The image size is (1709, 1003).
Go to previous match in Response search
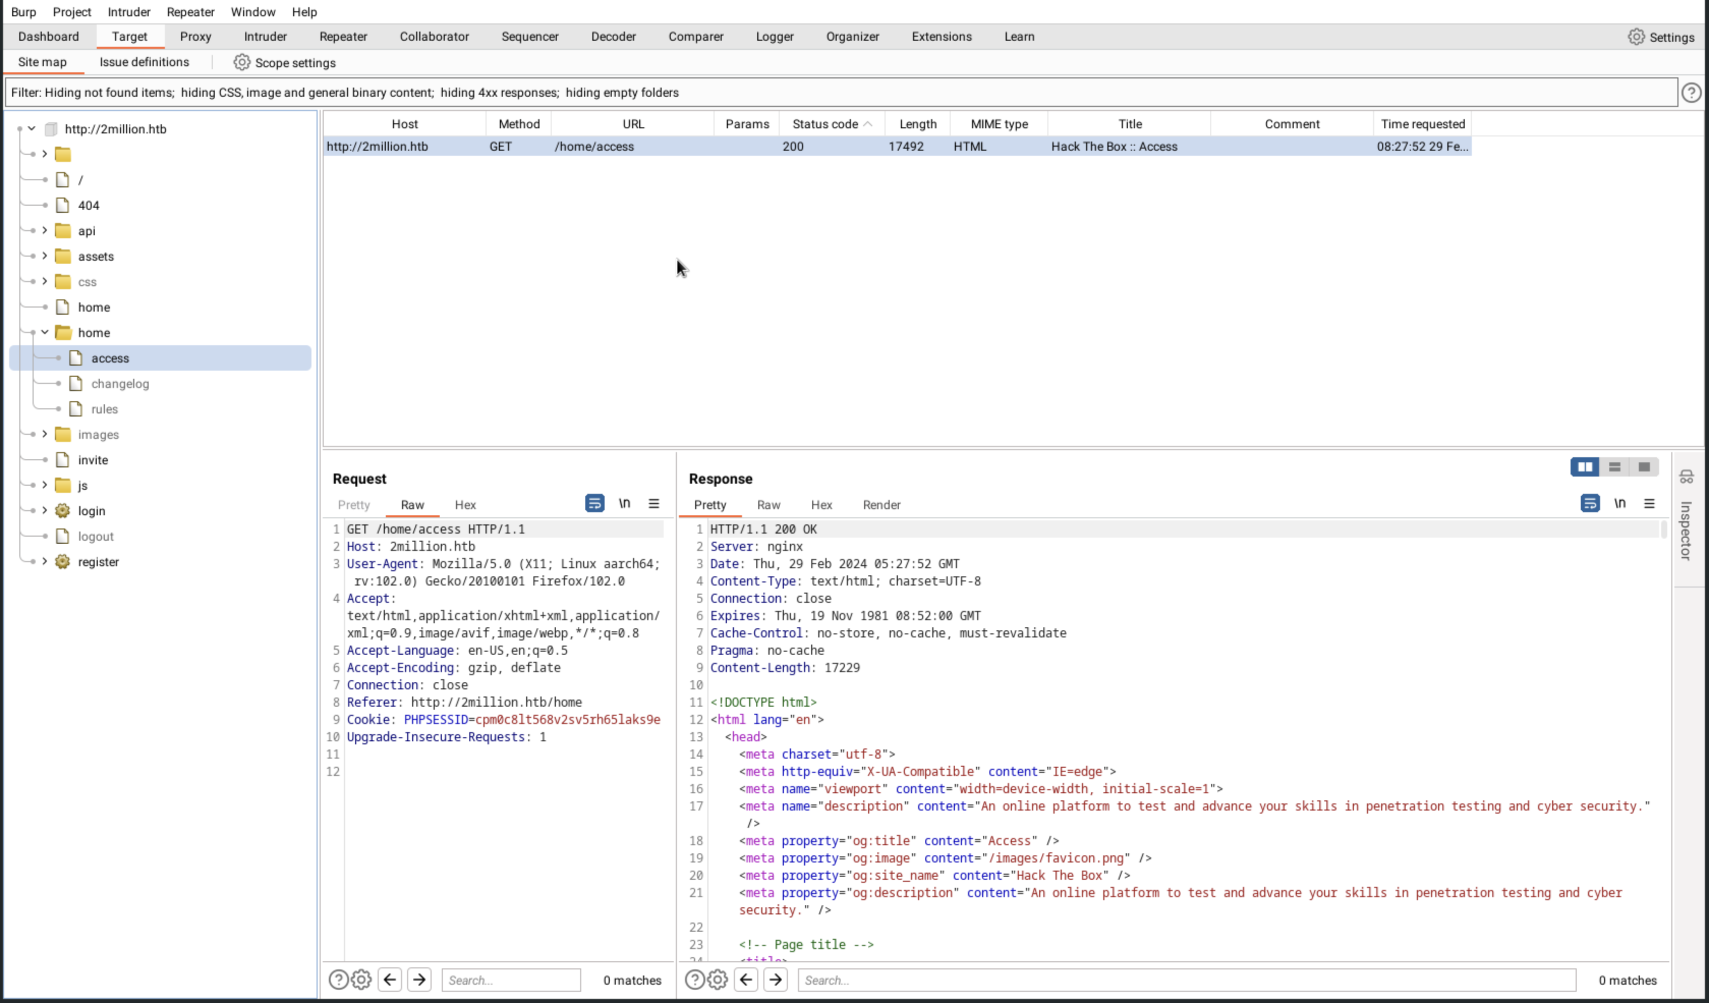click(x=746, y=980)
